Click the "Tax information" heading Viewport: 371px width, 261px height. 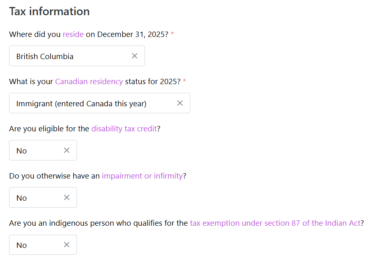49,11
